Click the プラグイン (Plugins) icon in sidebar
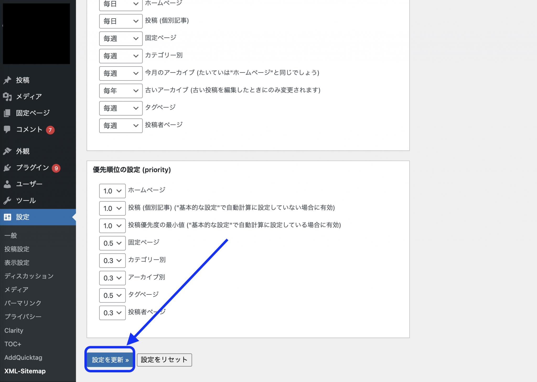Image resolution: width=537 pixels, height=382 pixels. coord(8,167)
